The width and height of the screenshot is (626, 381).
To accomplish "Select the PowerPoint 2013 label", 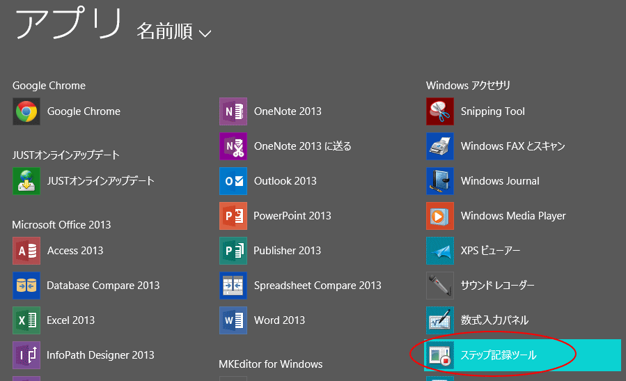I will point(292,216).
